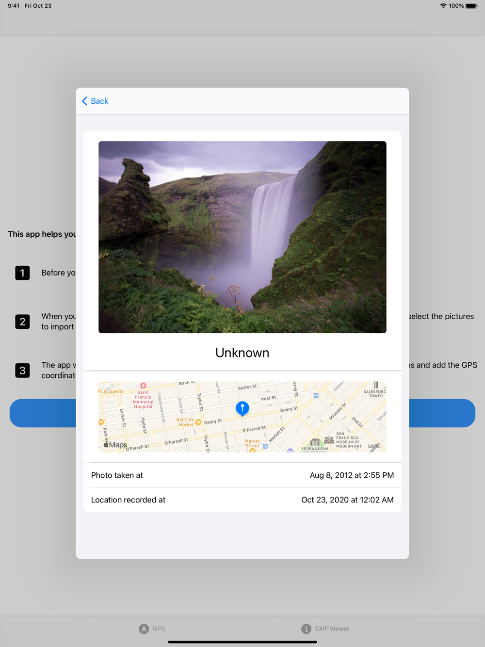The width and height of the screenshot is (485, 647).
Task: Check the Wi-Fi status icon
Action: [x=443, y=6]
